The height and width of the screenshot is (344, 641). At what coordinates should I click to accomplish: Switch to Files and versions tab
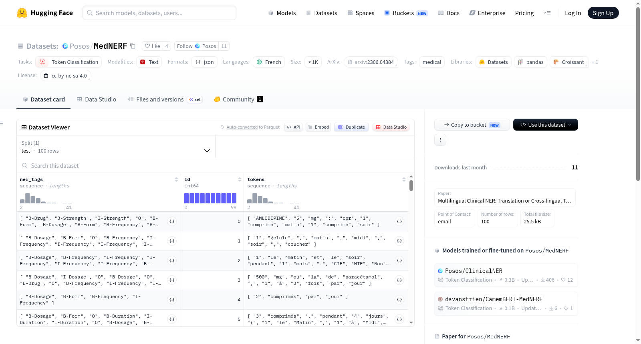click(x=165, y=99)
